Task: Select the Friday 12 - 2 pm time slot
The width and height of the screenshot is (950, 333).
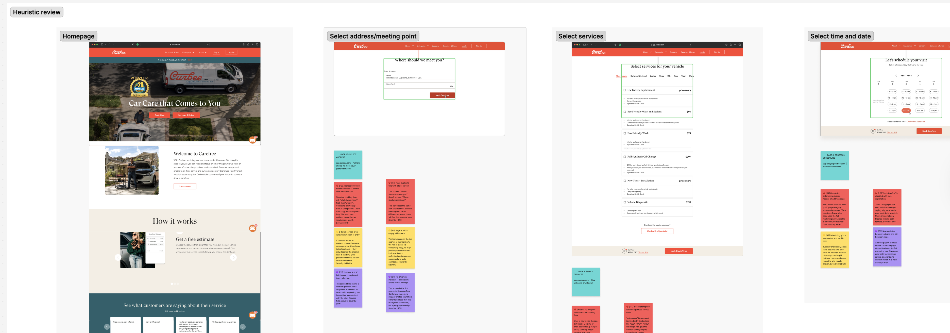Action: click(x=920, y=104)
